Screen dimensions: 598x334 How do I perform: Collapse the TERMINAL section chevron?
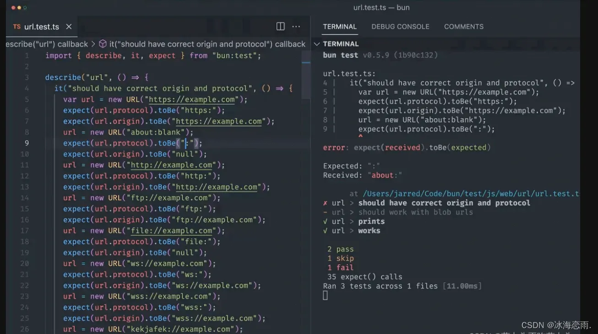click(x=316, y=44)
